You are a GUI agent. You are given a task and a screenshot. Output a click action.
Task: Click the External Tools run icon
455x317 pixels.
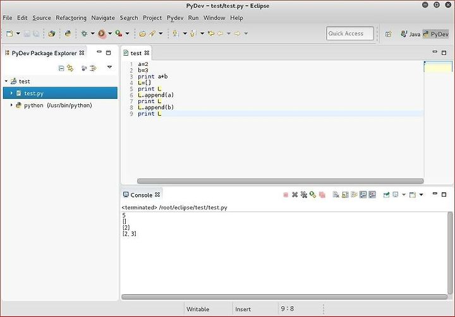tap(119, 34)
